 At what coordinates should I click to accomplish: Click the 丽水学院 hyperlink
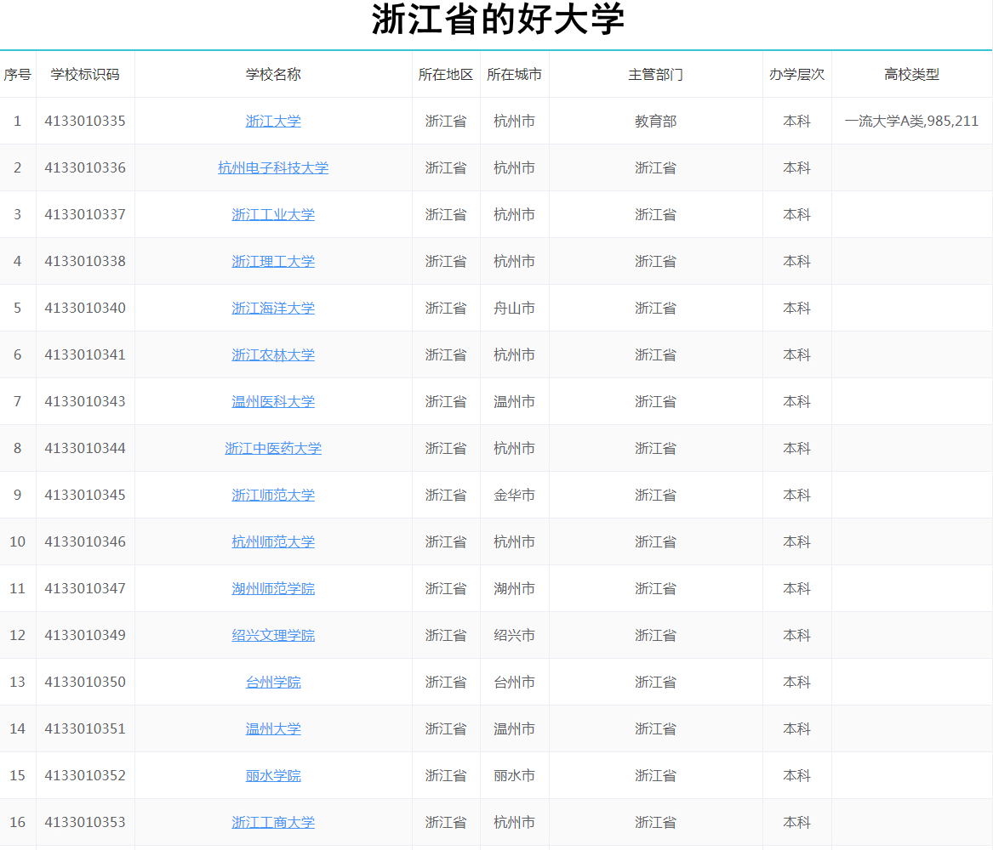272,775
